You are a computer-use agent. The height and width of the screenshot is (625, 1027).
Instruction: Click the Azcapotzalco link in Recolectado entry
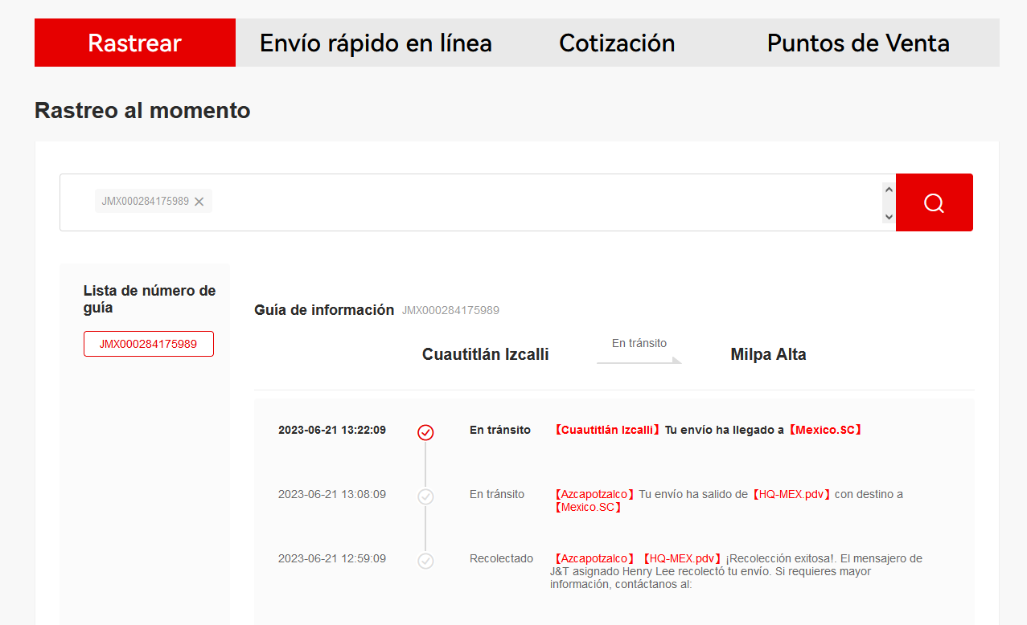[594, 558]
